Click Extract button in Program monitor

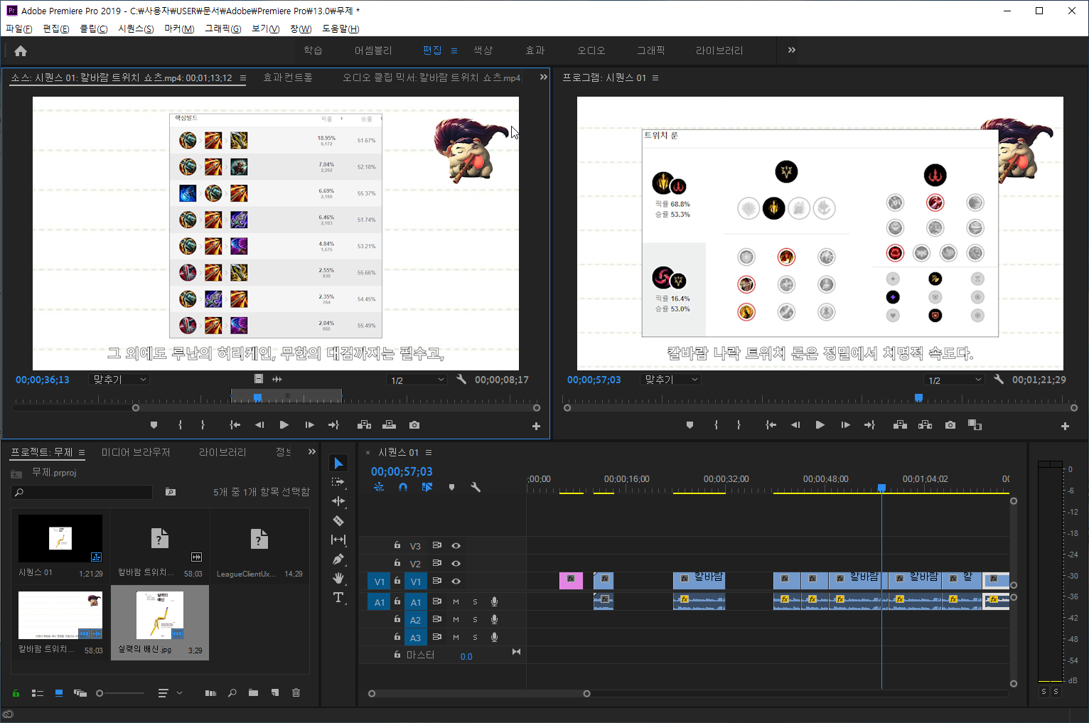point(925,425)
